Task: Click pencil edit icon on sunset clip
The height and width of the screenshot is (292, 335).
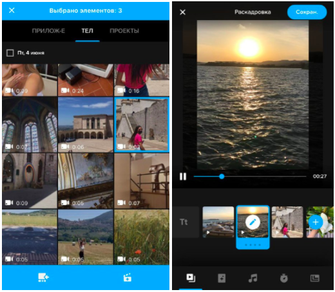Action: [x=253, y=222]
